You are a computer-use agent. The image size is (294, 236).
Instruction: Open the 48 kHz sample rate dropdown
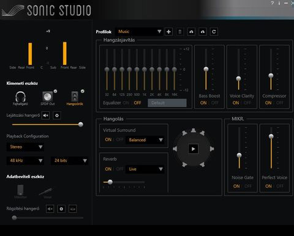coord(25,161)
